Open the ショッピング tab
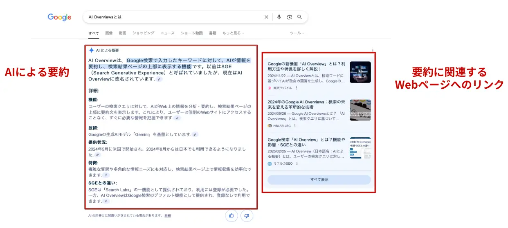This screenshot has height=228, width=508. [144, 33]
